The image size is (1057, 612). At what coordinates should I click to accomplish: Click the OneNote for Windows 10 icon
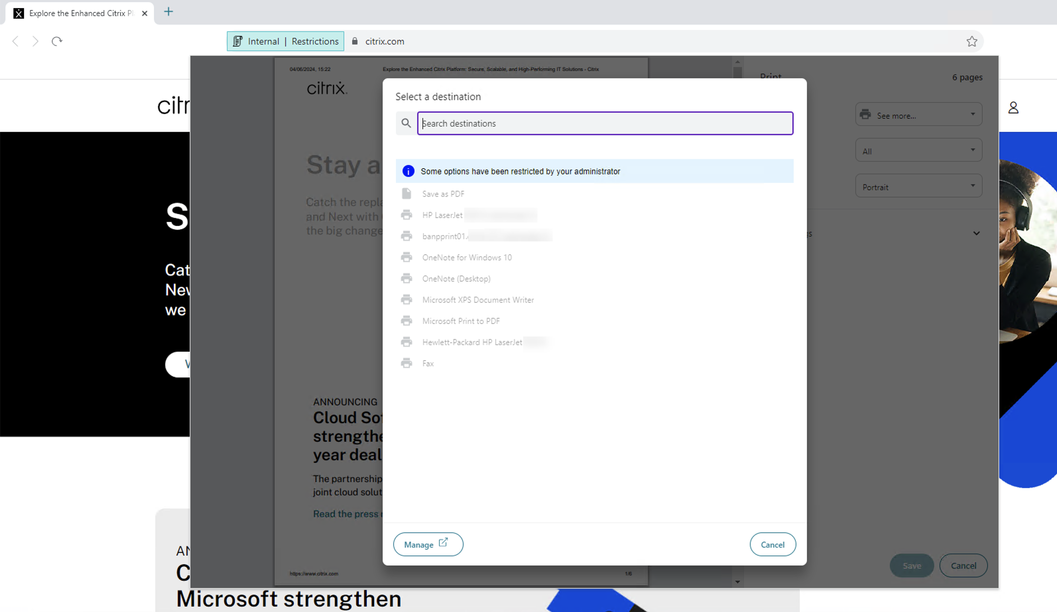click(407, 257)
